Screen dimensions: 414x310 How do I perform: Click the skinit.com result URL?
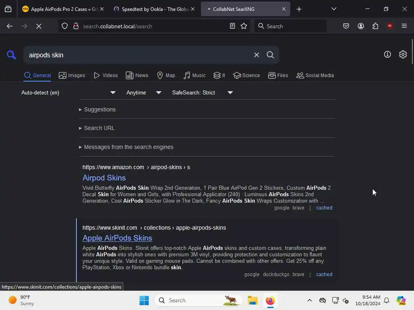click(154, 228)
